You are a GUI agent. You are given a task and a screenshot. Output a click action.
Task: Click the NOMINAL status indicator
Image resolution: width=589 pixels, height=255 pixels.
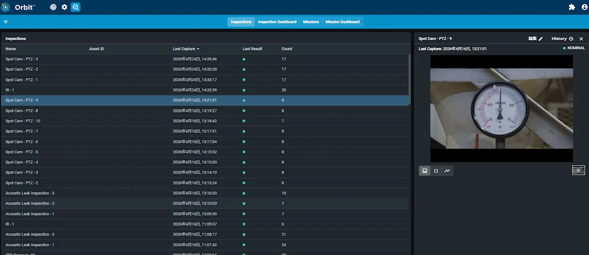point(574,48)
